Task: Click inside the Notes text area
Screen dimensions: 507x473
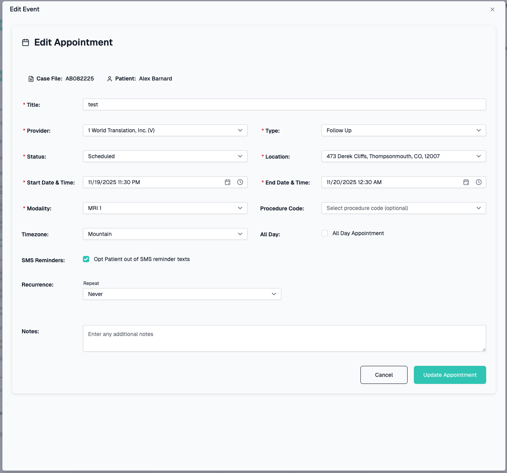Action: [284, 338]
